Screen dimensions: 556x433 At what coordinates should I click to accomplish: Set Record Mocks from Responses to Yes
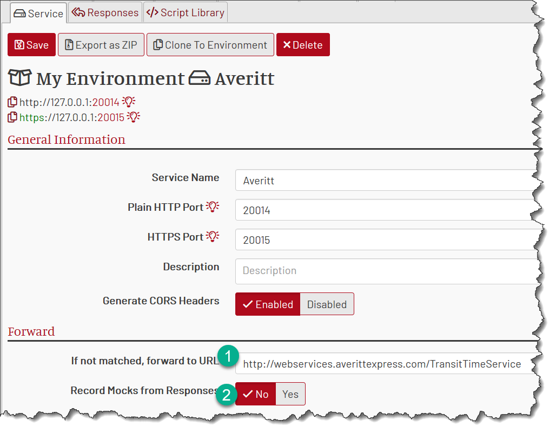point(290,394)
